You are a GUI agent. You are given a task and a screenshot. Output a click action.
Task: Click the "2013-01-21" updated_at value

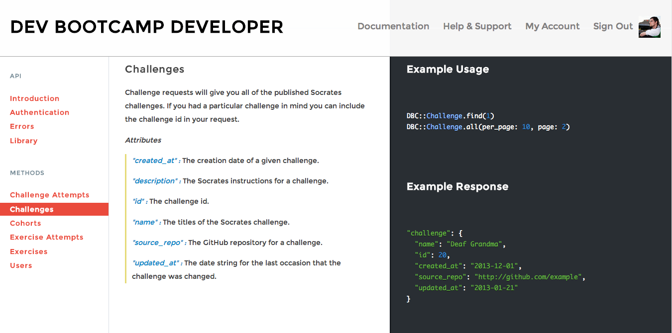click(x=494, y=288)
